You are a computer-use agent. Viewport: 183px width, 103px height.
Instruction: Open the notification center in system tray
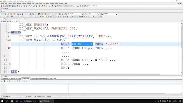180,101
